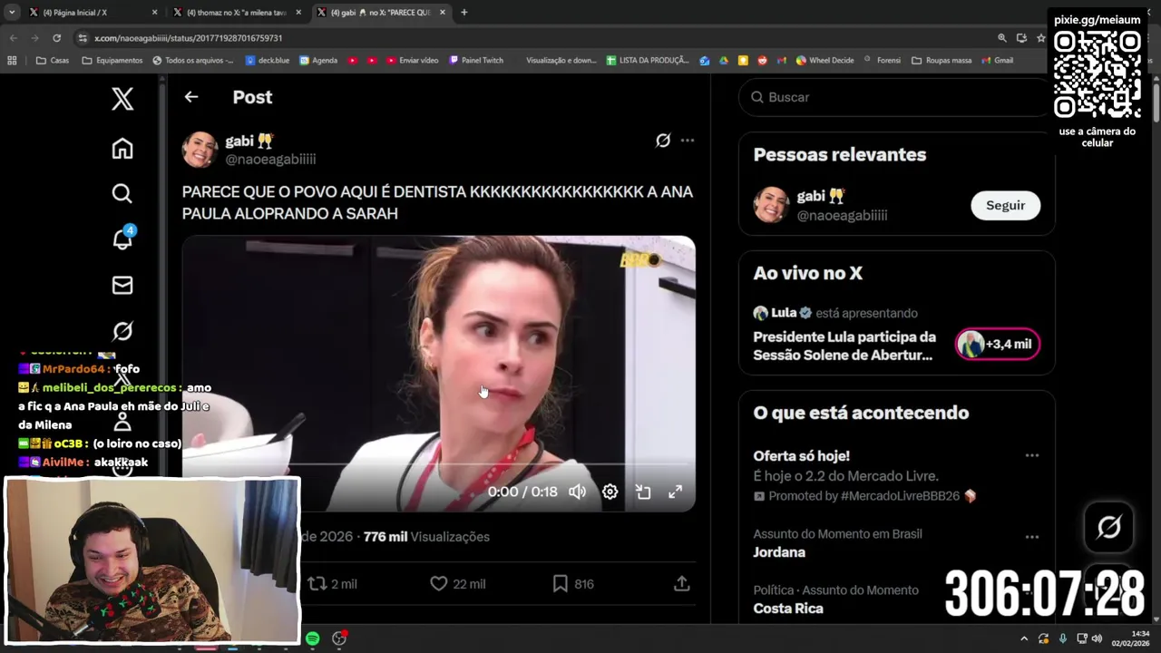Open the deck.blue bookmark
Image resolution: width=1161 pixels, height=653 pixels.
tap(267, 61)
